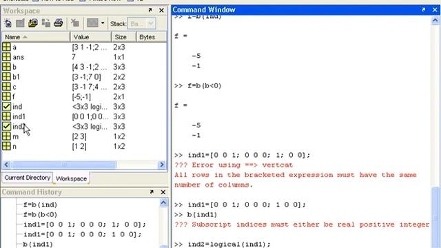The height and width of the screenshot is (248, 441).
Task: Sort workspace by Size column header
Action: [123, 37]
